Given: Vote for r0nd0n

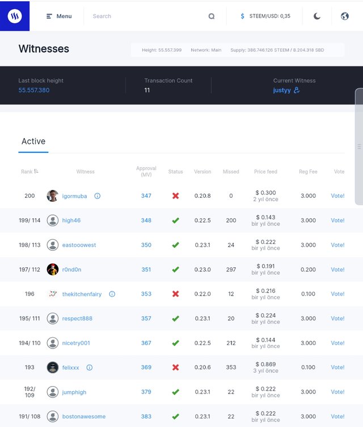Looking at the screenshot, I should [337, 270].
